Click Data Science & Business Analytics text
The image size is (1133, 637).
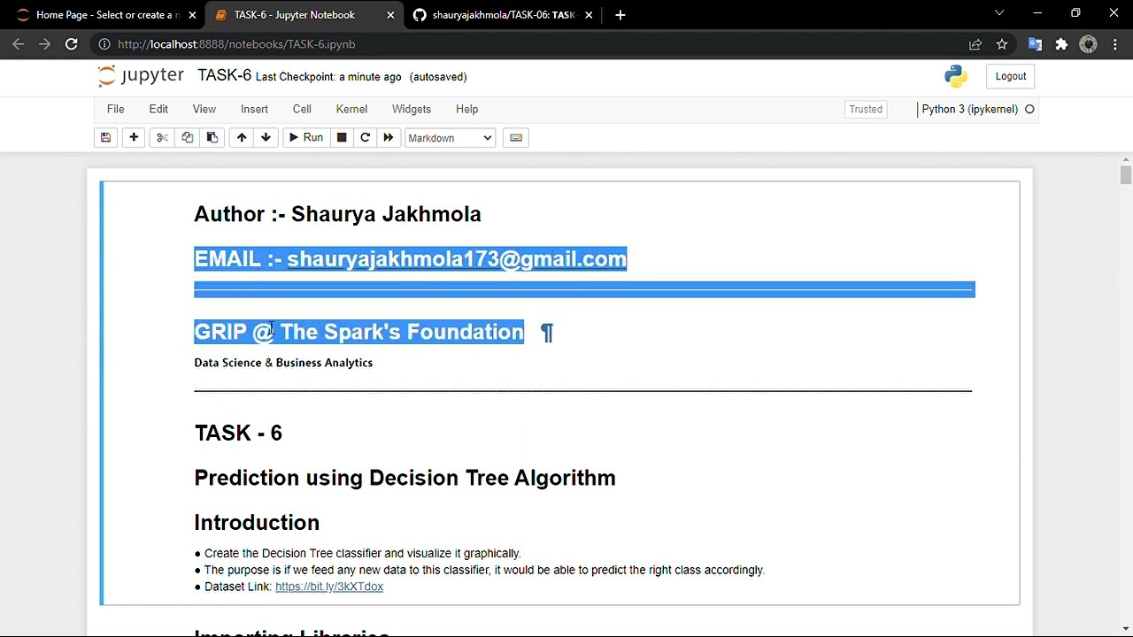pos(283,363)
